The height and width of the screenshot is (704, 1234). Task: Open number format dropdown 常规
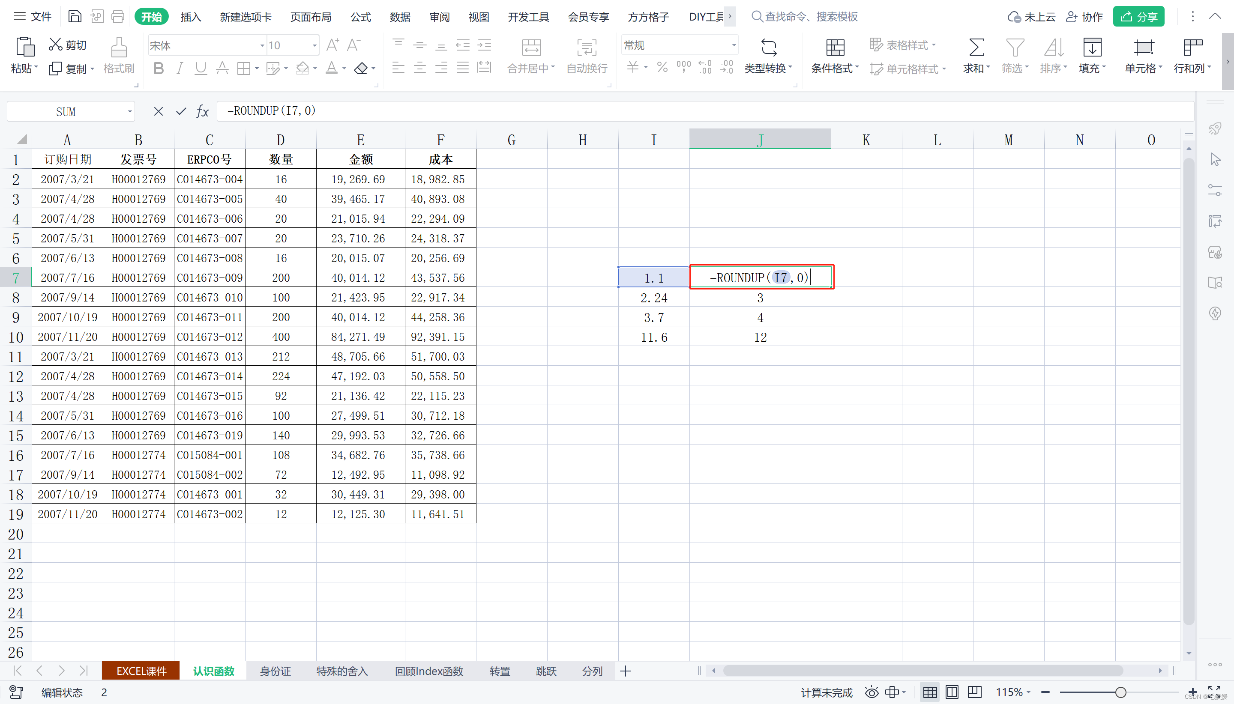tap(734, 45)
